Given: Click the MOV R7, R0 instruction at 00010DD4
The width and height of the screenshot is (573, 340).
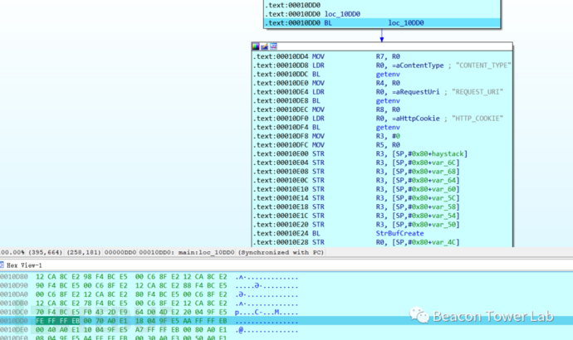Looking at the screenshot, I should click(382, 56).
